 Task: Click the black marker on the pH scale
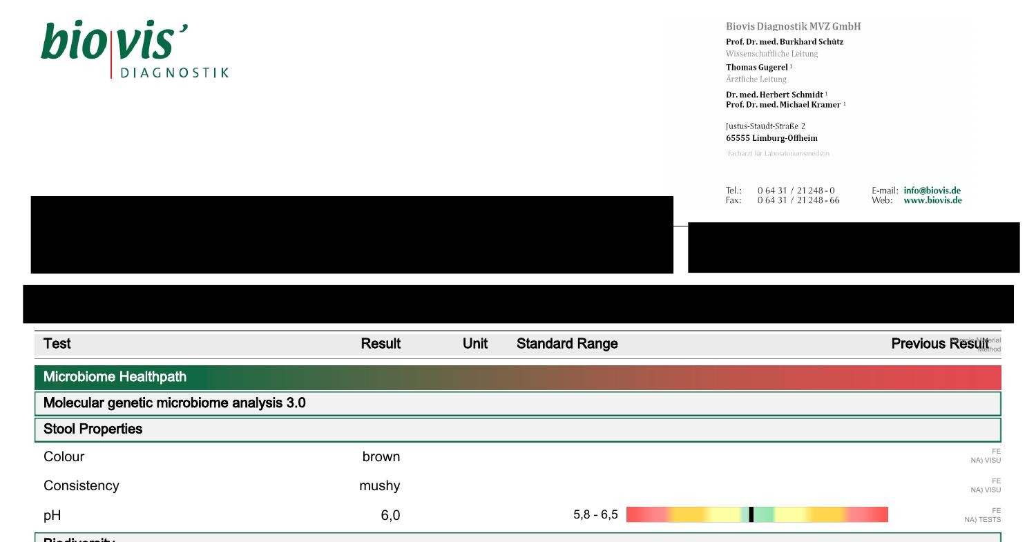751,514
